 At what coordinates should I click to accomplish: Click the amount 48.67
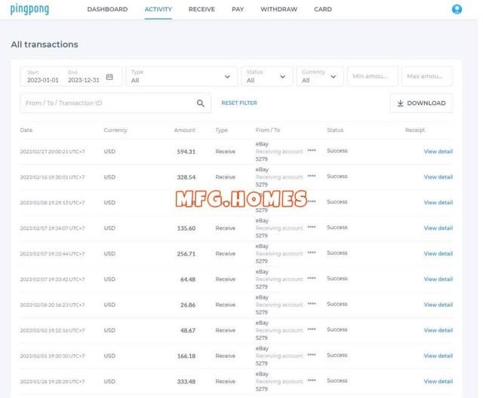pos(188,330)
